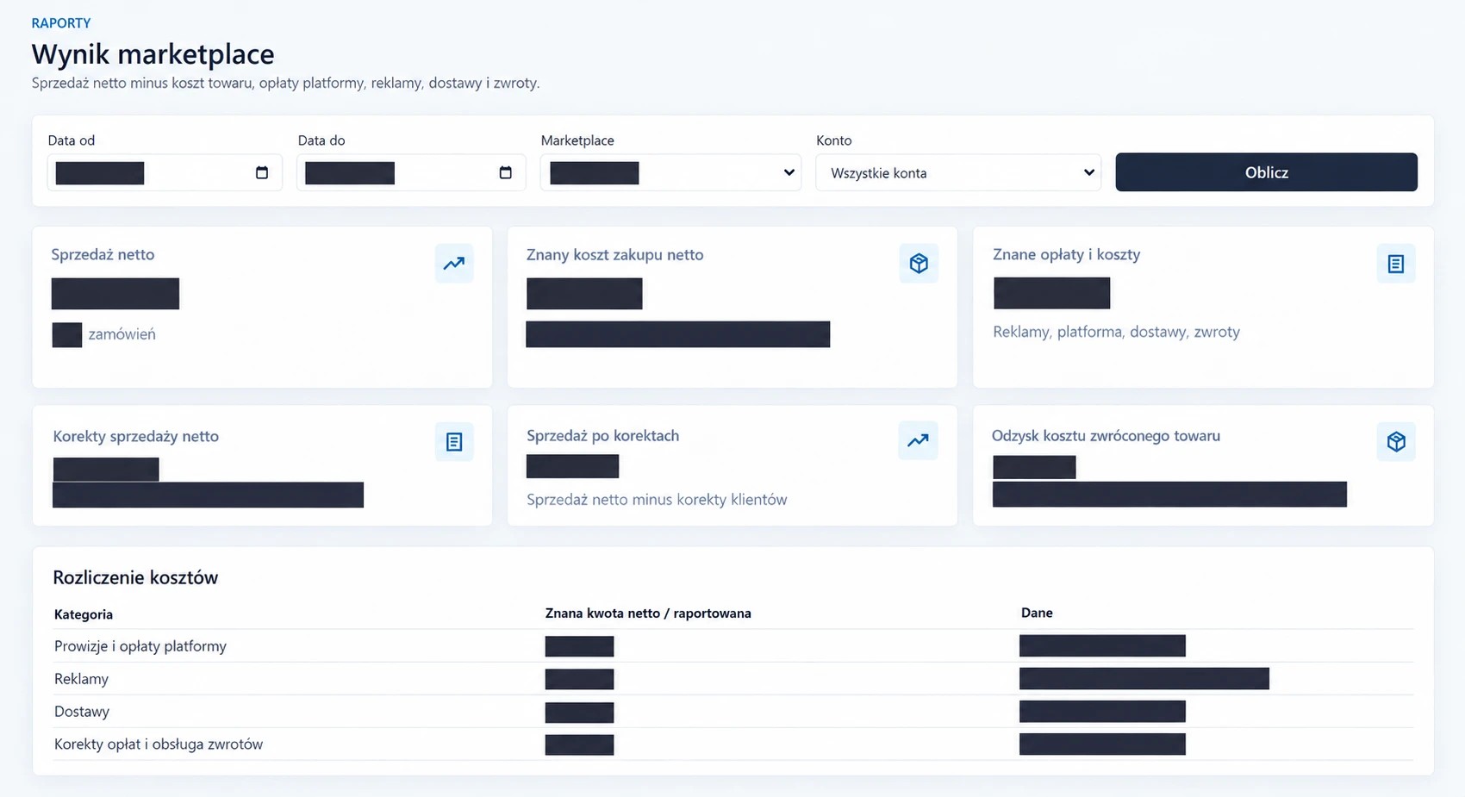Click the Sprzedaż netto card title
The height and width of the screenshot is (797, 1465).
click(x=103, y=255)
